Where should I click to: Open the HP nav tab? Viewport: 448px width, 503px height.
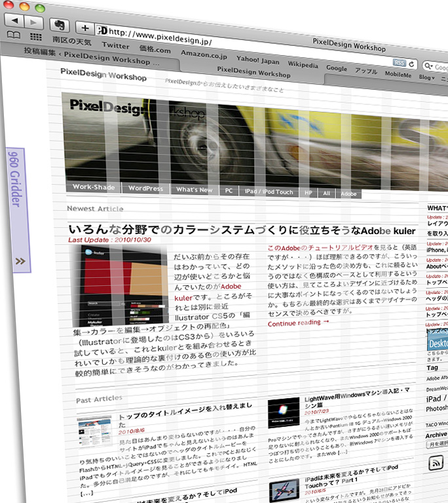(x=308, y=193)
